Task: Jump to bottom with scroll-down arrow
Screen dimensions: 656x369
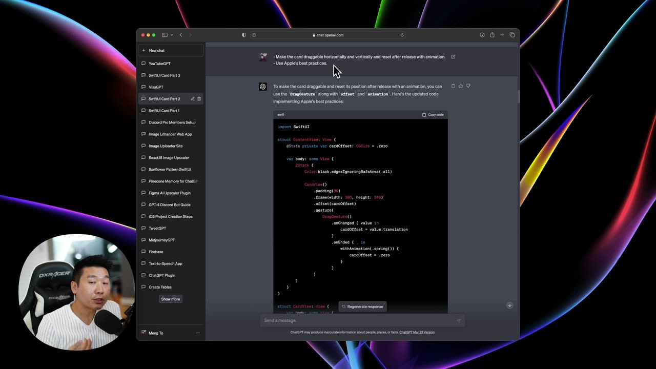Action: [x=509, y=305]
